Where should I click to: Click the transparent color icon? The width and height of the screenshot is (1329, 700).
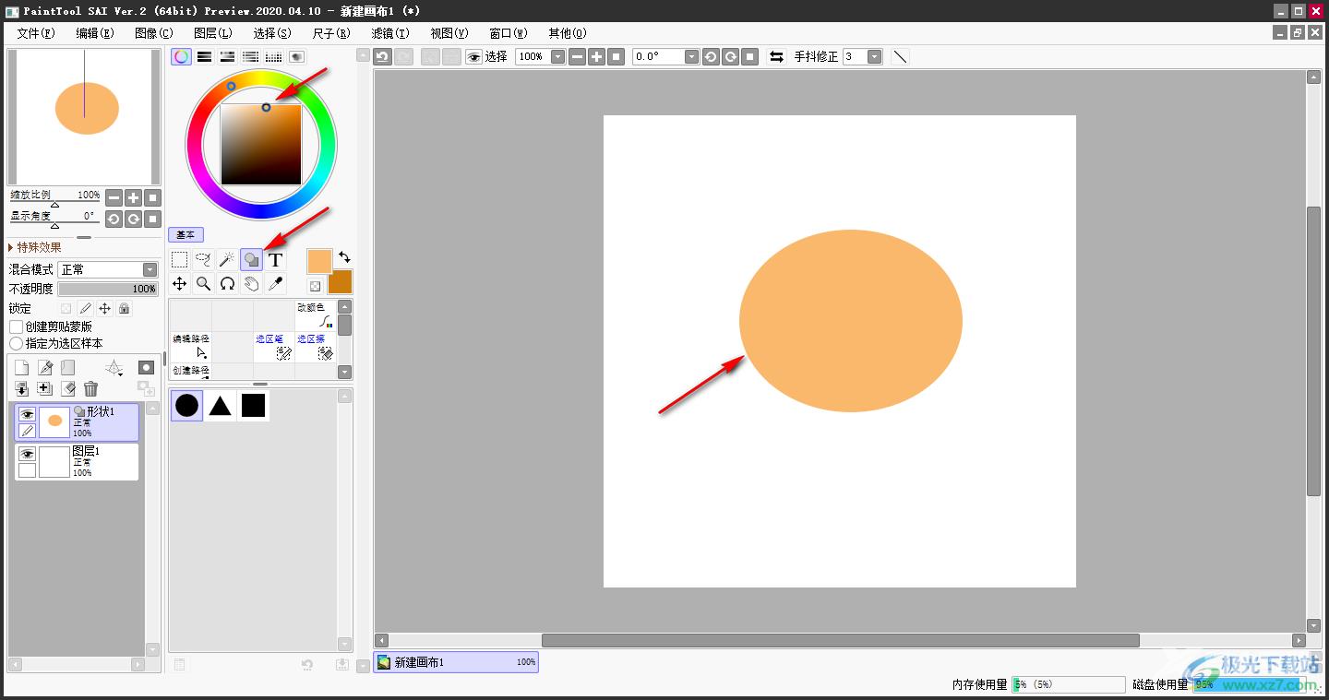pos(315,287)
